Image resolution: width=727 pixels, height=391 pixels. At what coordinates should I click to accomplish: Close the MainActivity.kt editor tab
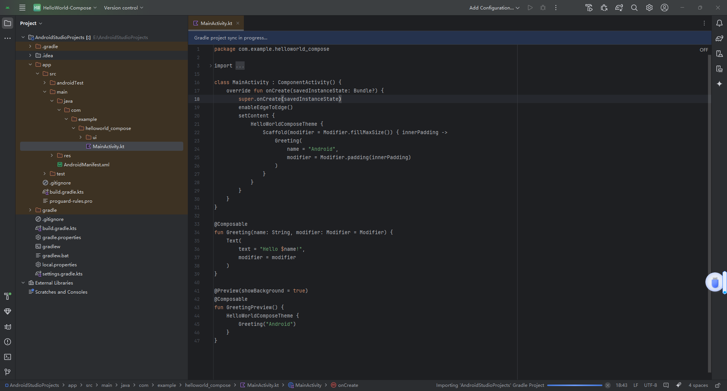point(238,23)
